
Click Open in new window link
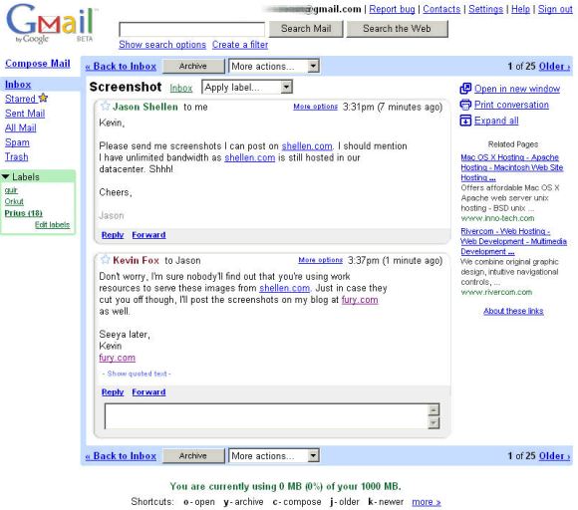click(x=517, y=89)
